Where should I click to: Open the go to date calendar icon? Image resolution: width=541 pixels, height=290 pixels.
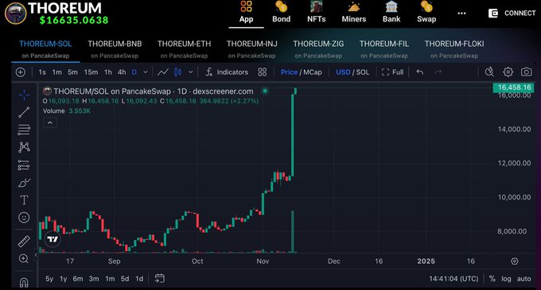point(160,278)
